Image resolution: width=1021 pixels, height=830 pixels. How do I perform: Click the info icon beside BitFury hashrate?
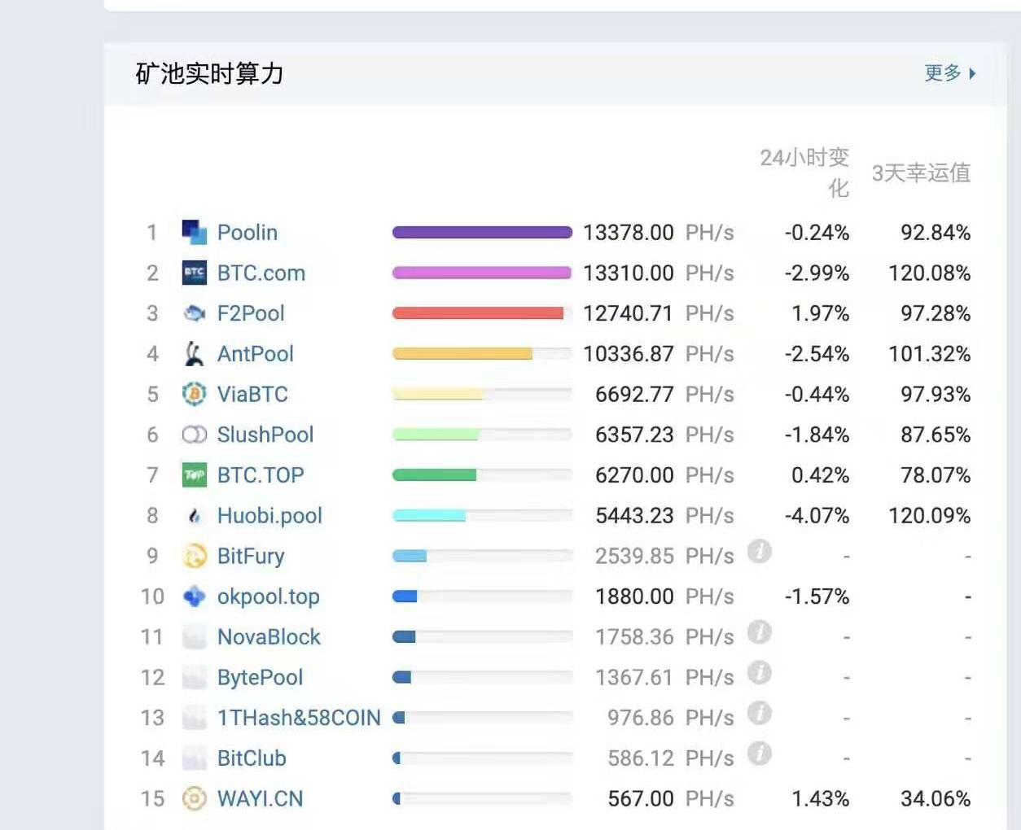[x=759, y=552]
